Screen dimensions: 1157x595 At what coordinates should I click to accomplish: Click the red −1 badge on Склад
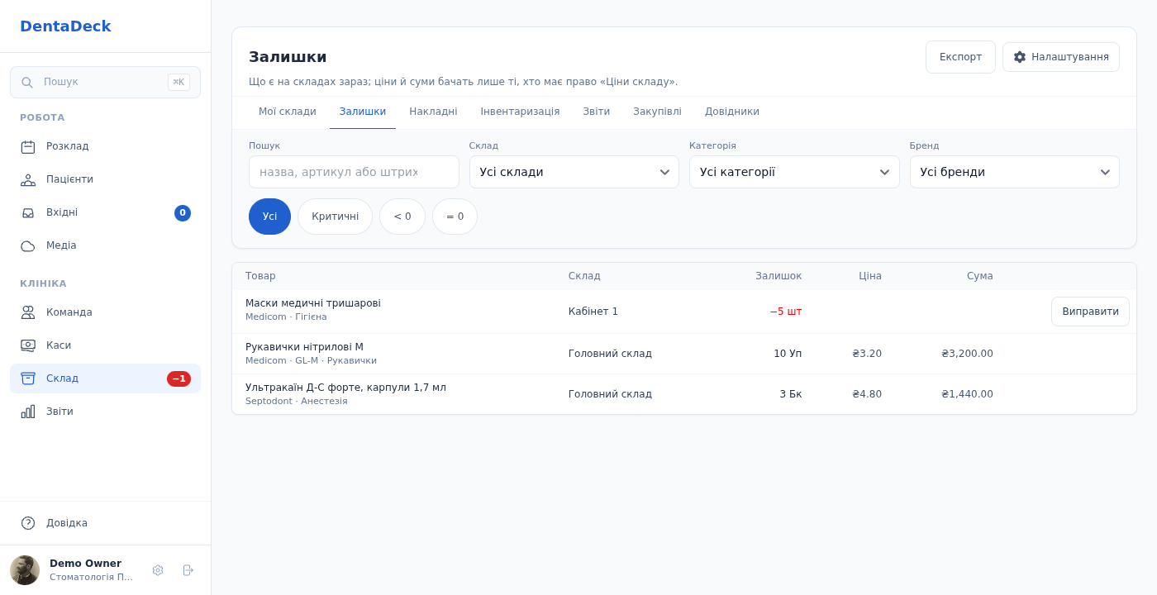pos(179,378)
